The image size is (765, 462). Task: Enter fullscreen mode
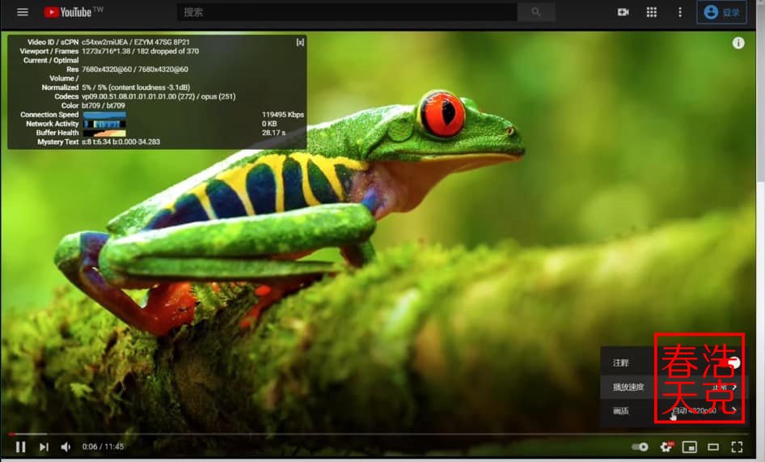[x=737, y=447]
